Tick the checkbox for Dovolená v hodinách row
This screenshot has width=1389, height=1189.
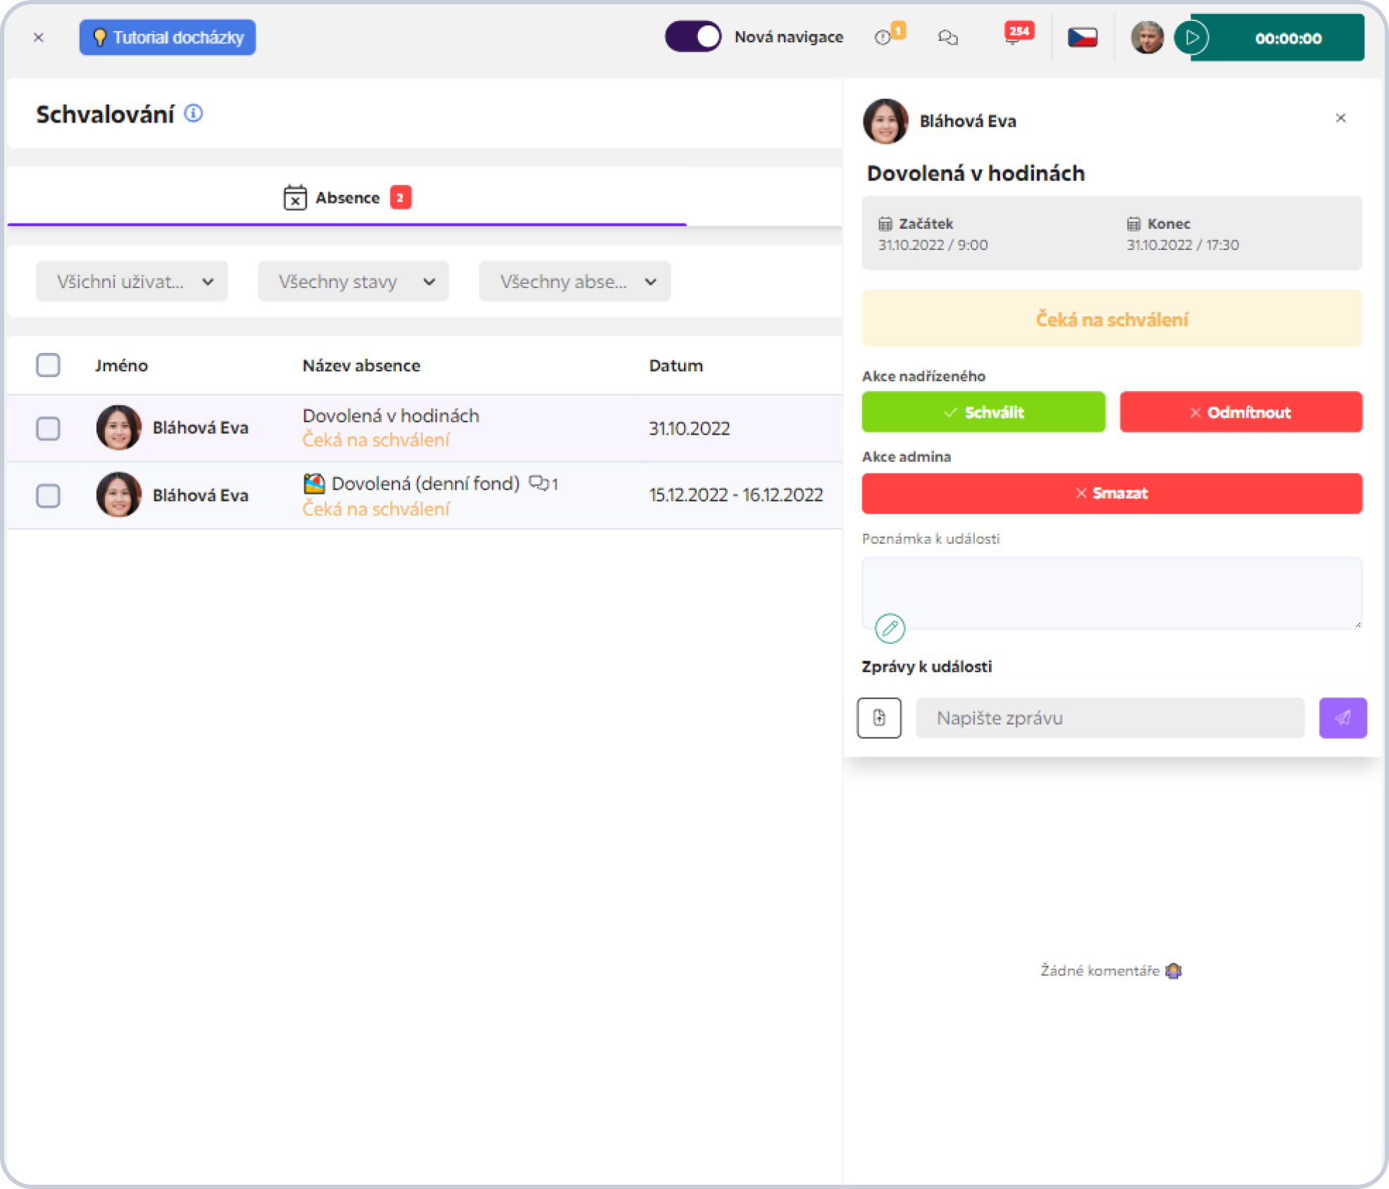point(48,428)
